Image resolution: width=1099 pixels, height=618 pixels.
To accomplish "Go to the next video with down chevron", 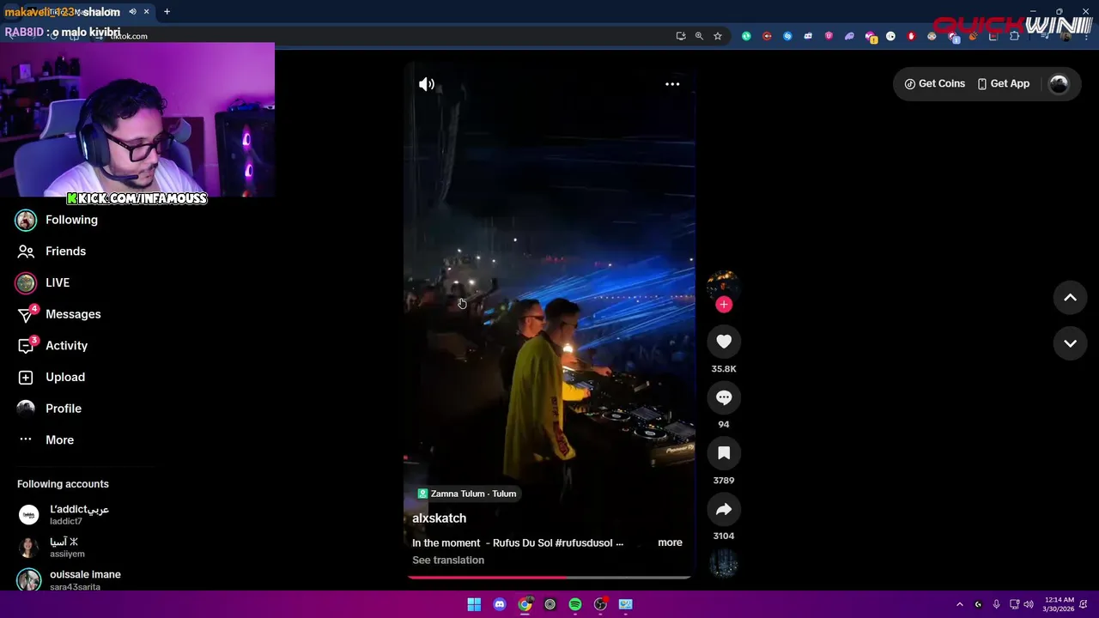I will pyautogui.click(x=1070, y=343).
